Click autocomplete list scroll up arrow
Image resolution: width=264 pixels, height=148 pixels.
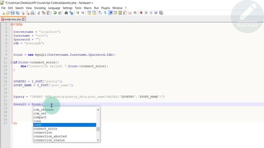click(98, 110)
